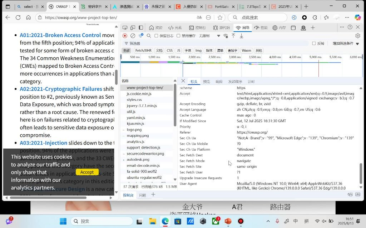The width and height of the screenshot is (366, 228).
Task: Open DevTools three-dots customize menu
Action: (342, 27)
